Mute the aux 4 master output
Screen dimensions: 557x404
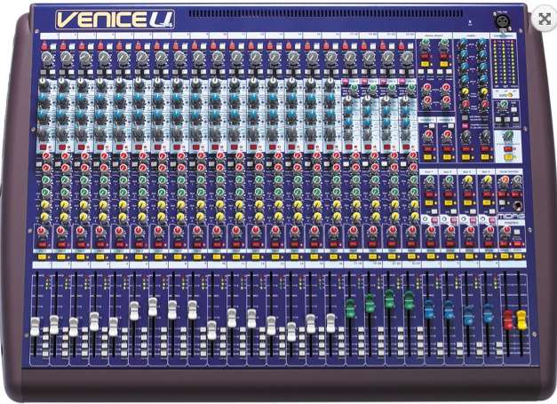[486, 194]
